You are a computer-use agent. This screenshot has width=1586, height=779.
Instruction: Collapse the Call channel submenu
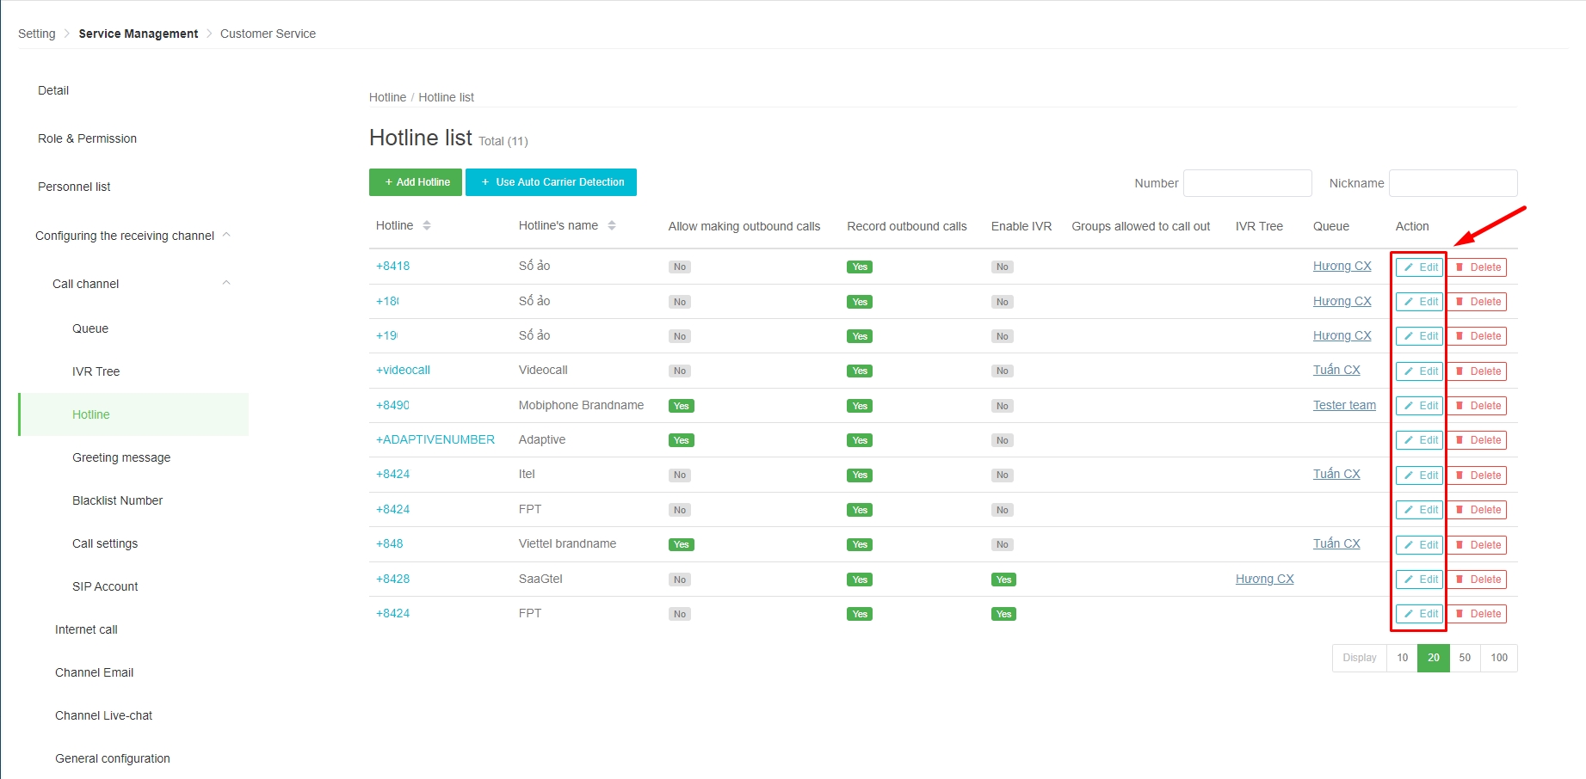coord(226,283)
